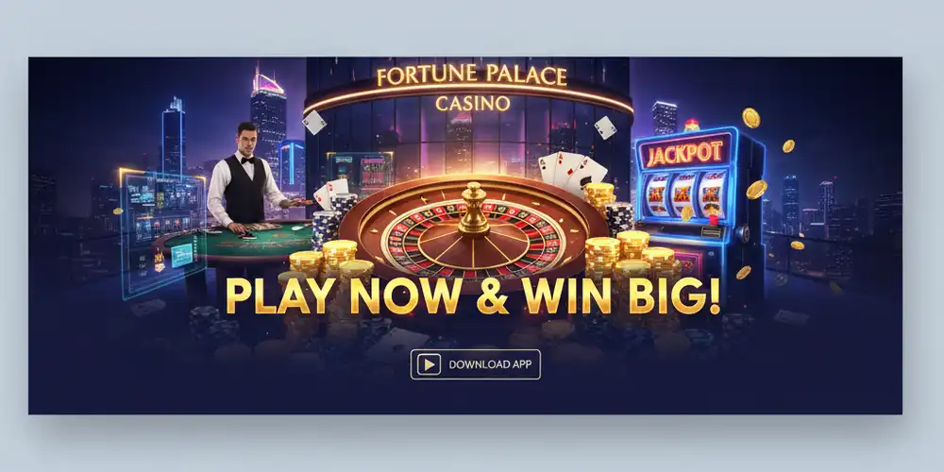Viewport: 944px width, 472px height.
Task: Click the golden roulette wheel spindle
Action: [x=474, y=208]
